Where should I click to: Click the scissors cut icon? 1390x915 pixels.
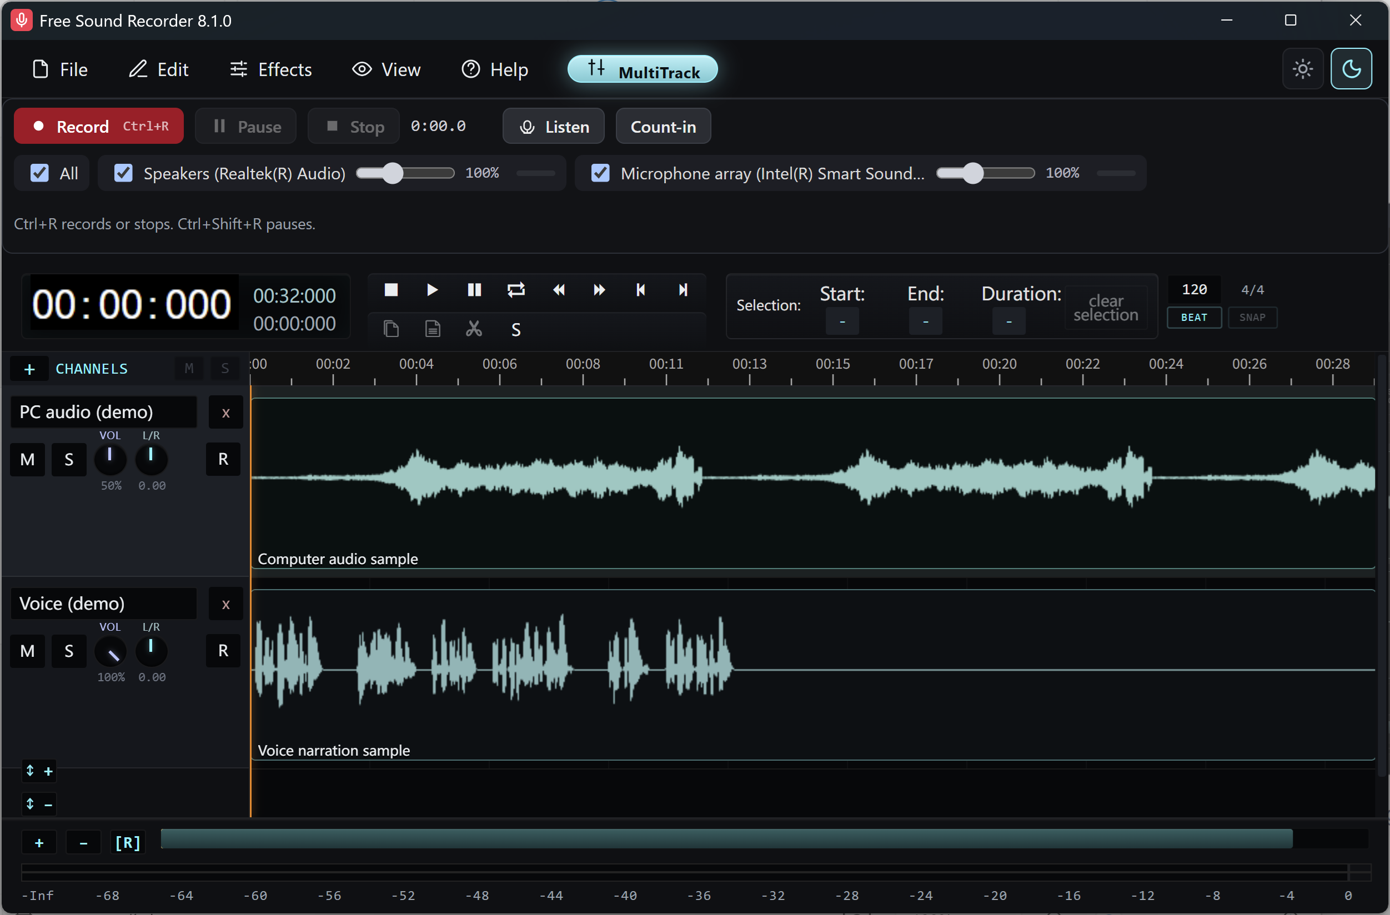pyautogui.click(x=474, y=329)
